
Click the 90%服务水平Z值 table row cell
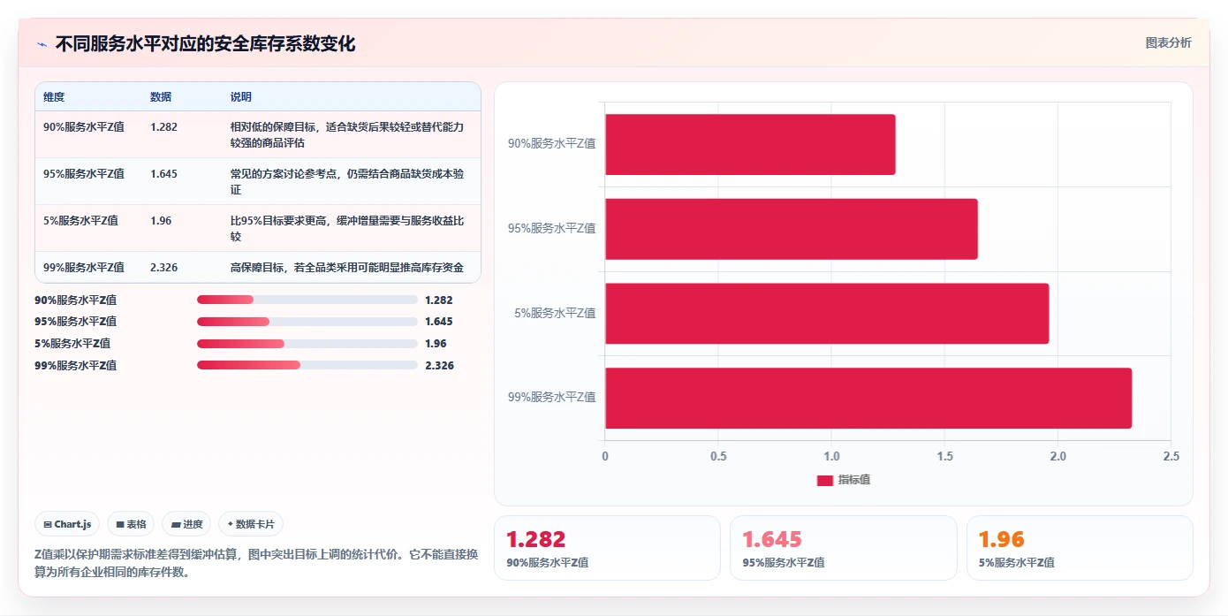click(84, 127)
